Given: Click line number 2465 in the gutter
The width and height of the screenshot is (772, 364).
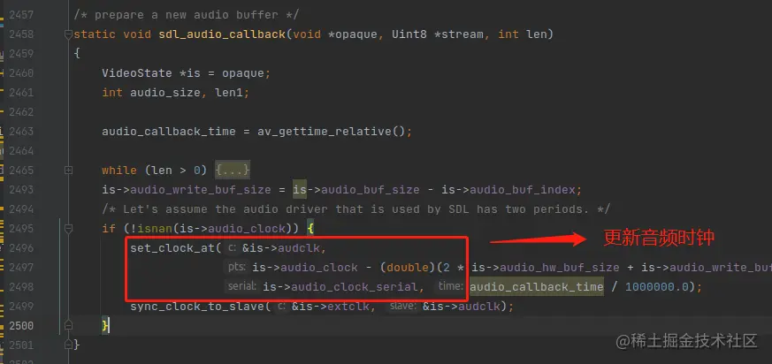Looking at the screenshot, I should click(21, 171).
